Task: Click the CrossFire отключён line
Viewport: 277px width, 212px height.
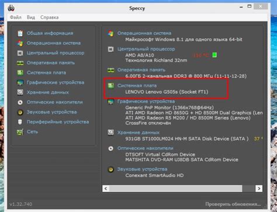Action: pyautogui.click(x=148, y=123)
